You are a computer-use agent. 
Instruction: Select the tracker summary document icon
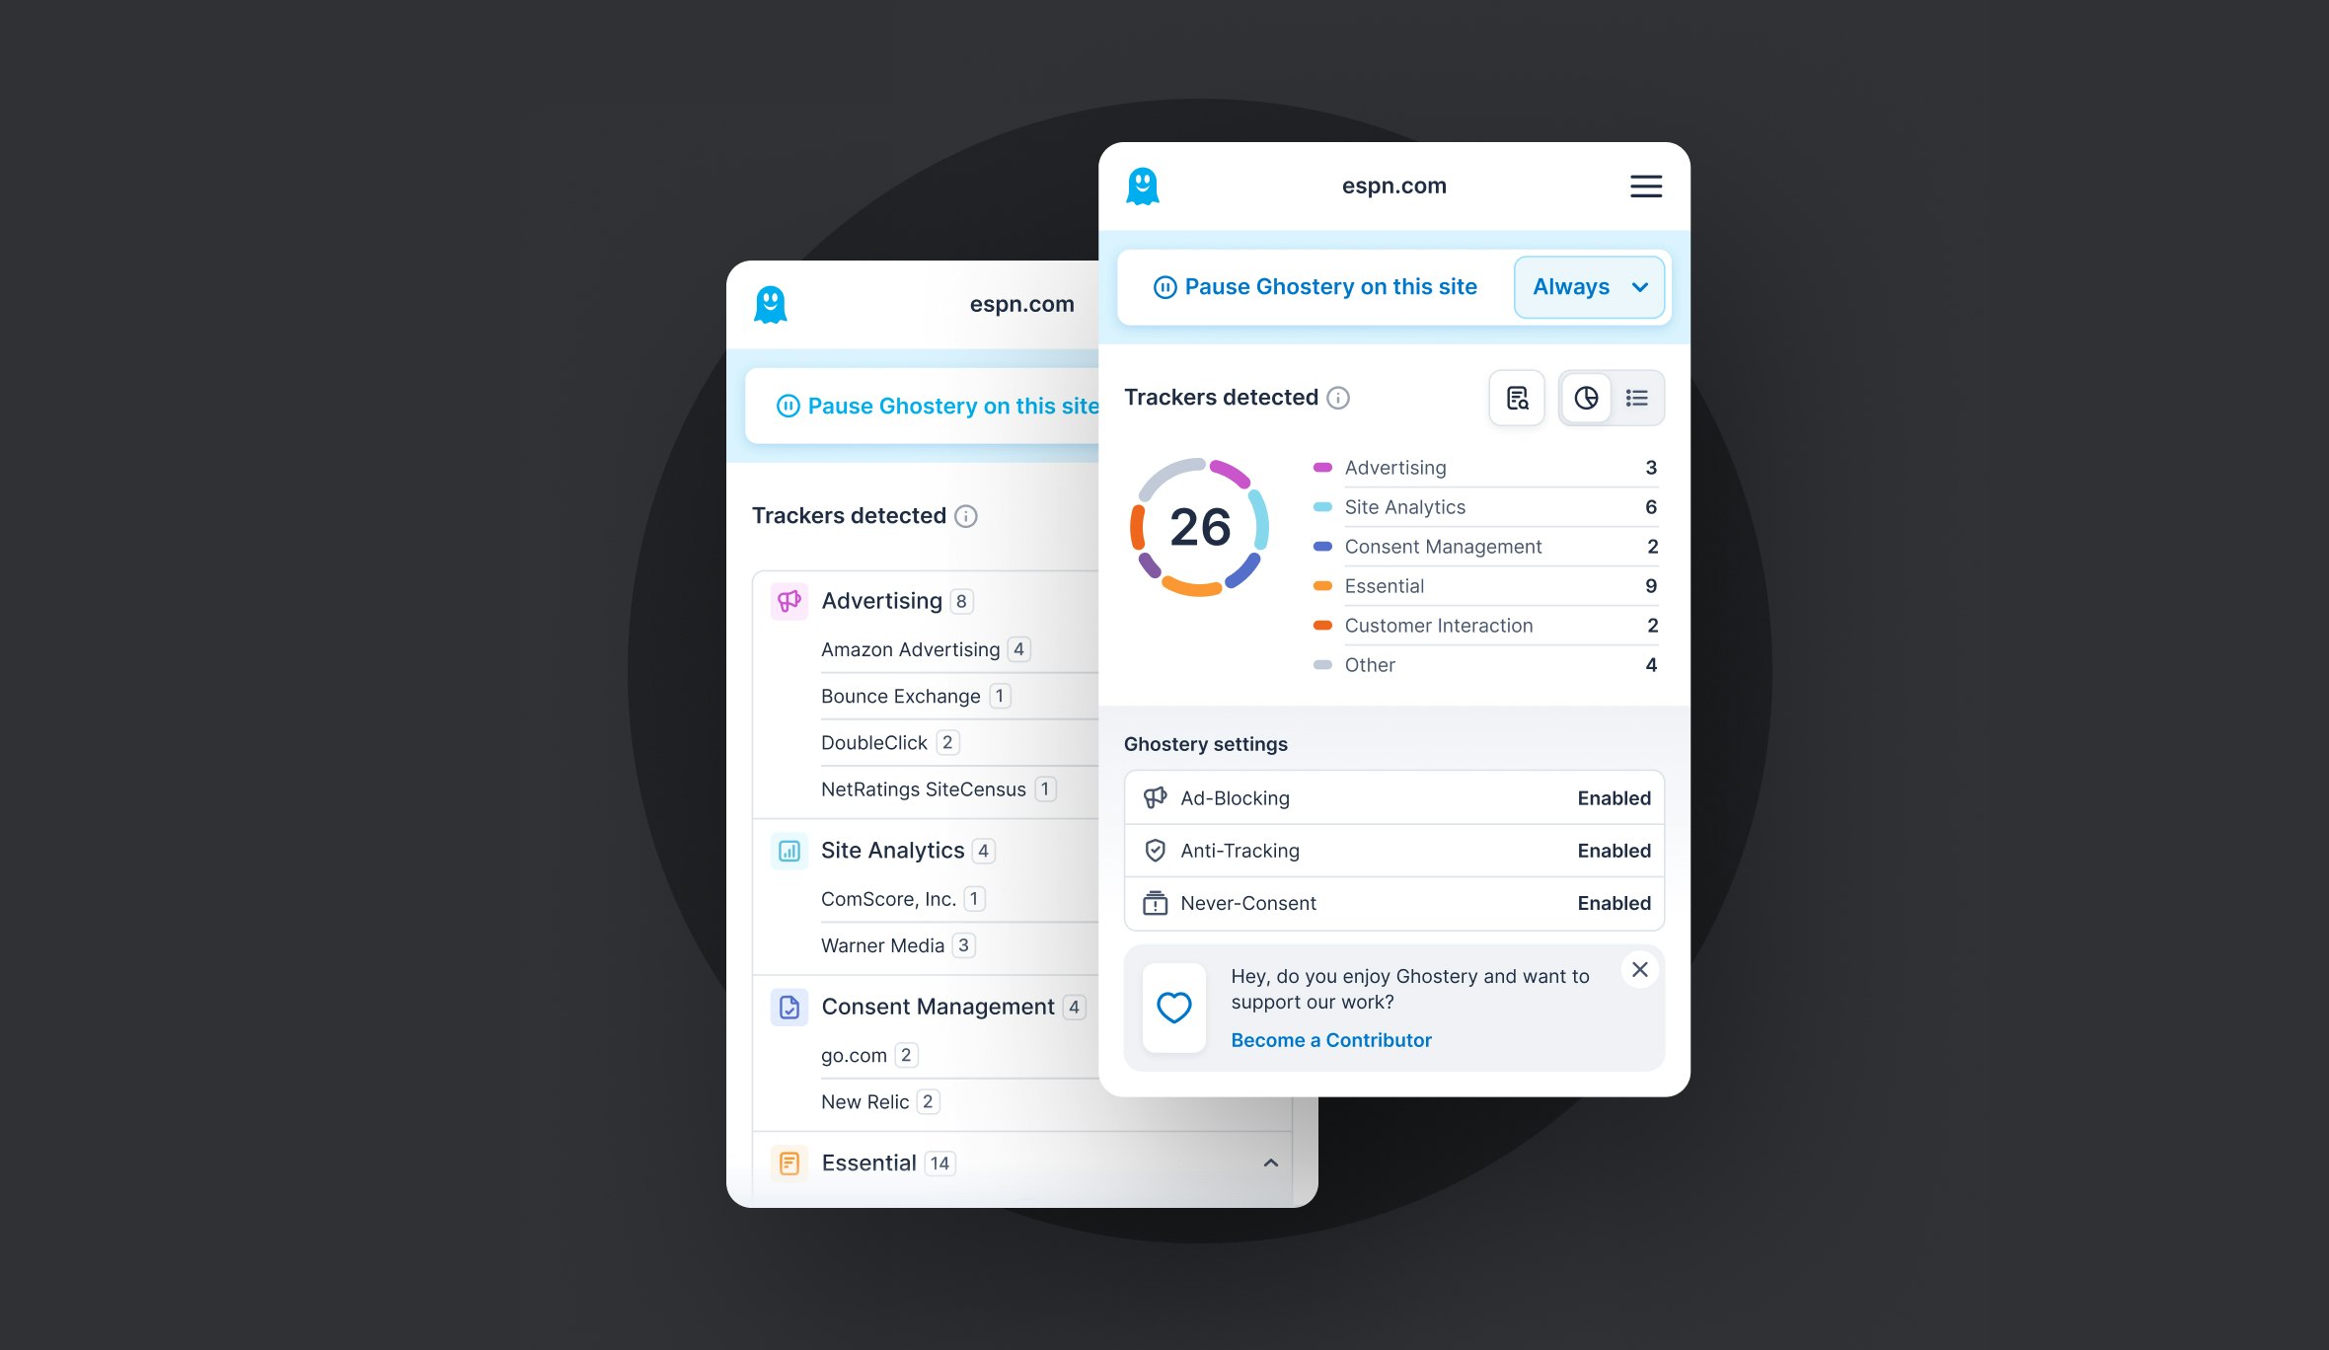click(x=1516, y=397)
